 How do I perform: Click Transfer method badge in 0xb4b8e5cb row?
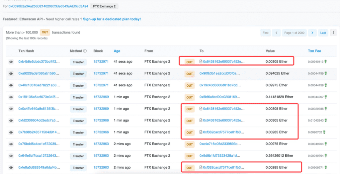coord(78,62)
